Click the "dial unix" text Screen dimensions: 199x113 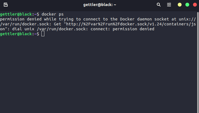point(23,29)
